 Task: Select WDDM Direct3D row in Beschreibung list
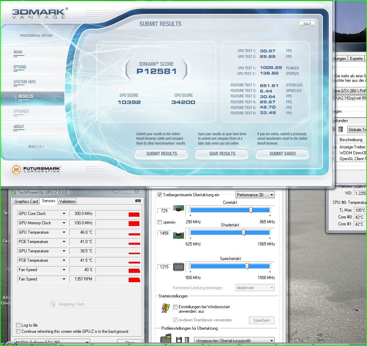click(353, 153)
